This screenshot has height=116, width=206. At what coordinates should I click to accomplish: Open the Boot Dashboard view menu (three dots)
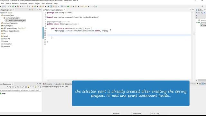point(40,87)
